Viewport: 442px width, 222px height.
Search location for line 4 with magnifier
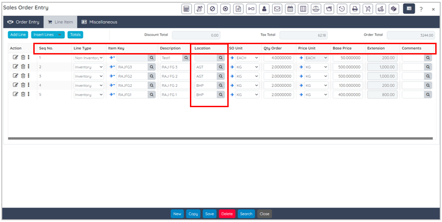pos(221,86)
